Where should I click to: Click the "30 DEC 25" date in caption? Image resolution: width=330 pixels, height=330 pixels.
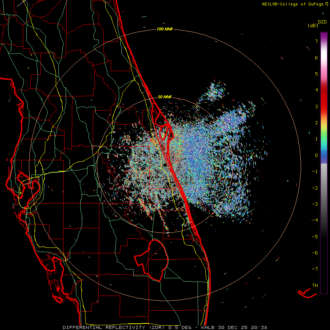pyautogui.click(x=233, y=327)
